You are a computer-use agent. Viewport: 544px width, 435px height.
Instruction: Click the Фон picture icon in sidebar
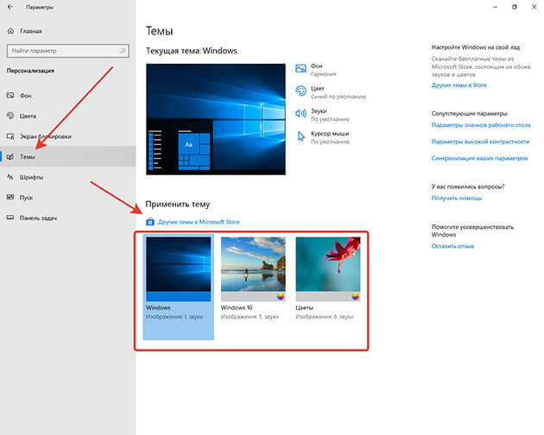[10, 96]
